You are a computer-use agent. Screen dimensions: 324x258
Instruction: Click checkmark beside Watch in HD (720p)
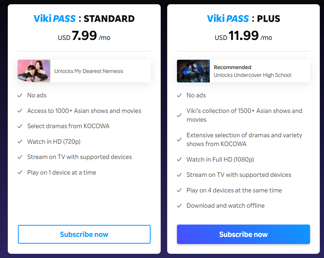pos(20,141)
